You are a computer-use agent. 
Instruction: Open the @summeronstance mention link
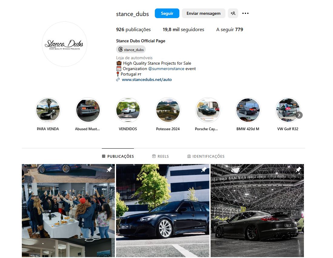166,69
